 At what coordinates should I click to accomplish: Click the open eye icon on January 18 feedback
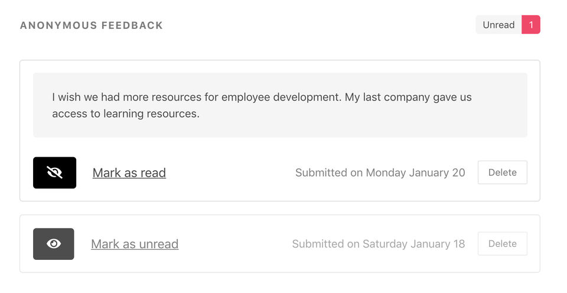[54, 244]
